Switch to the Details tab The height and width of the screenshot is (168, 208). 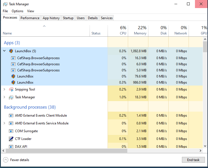pos(93,18)
